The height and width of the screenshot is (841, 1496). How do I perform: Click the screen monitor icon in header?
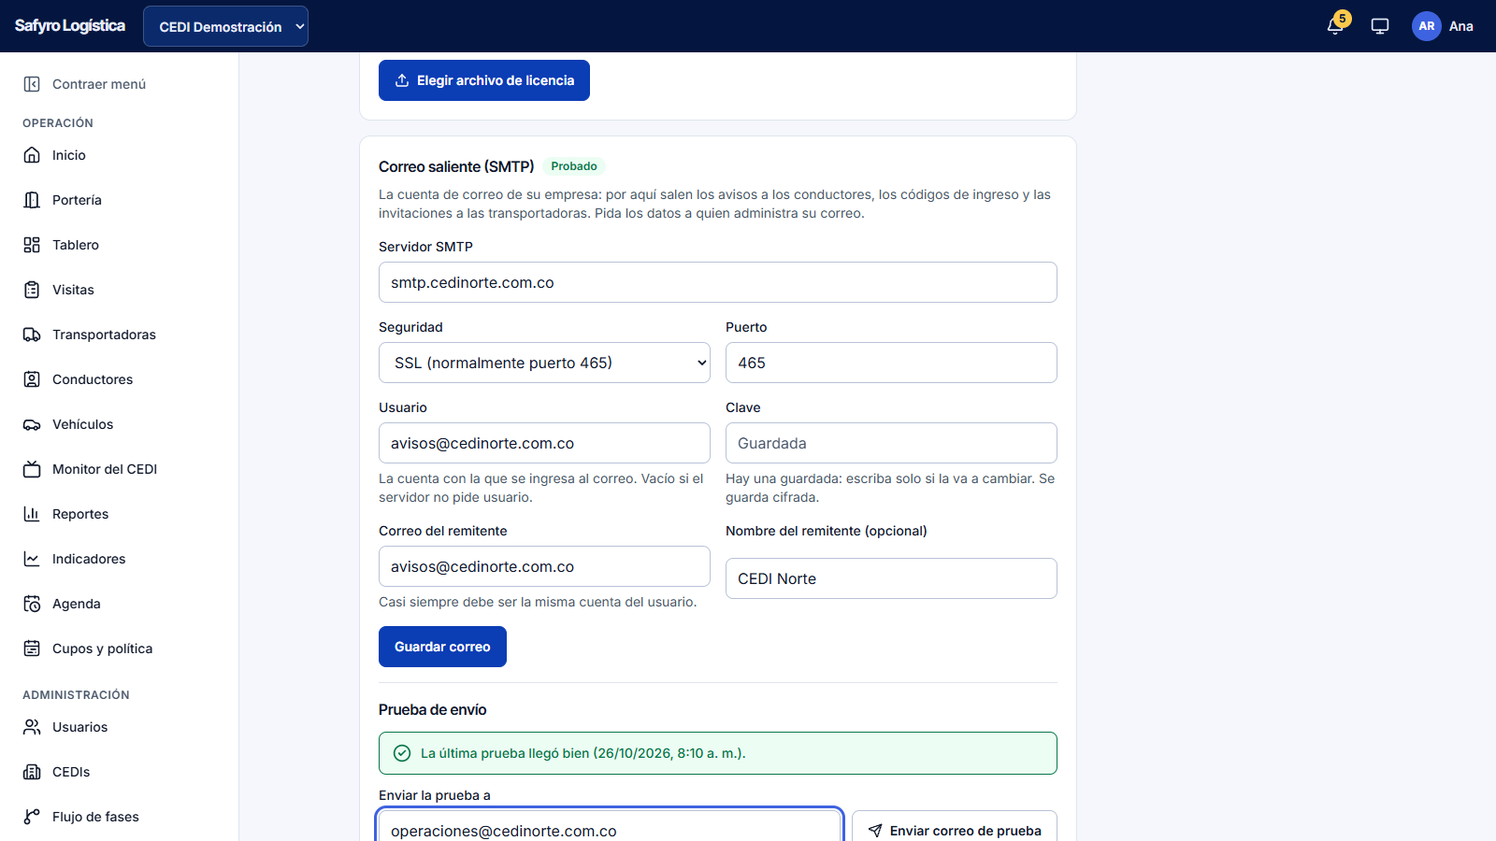[x=1380, y=26]
